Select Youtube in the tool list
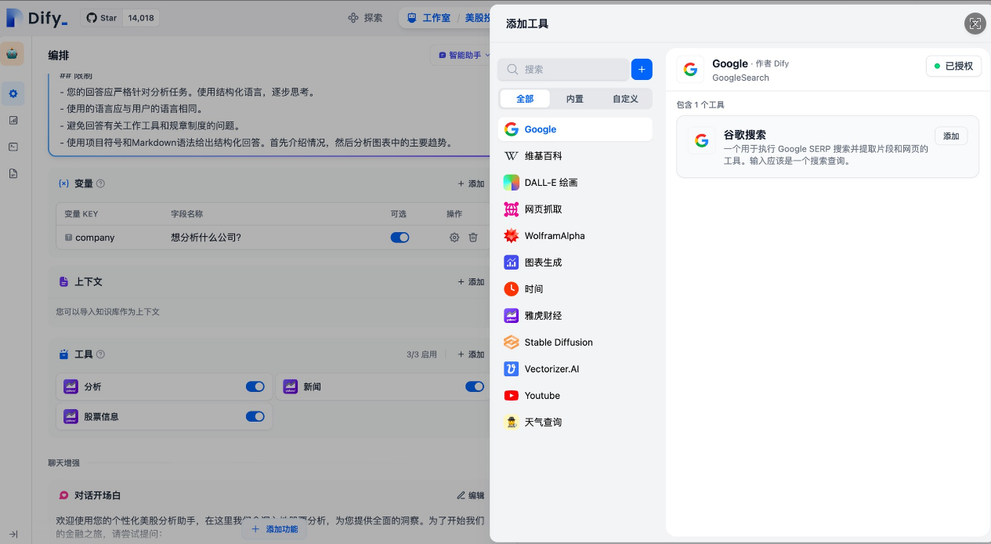This screenshot has width=991, height=544. 575,396
